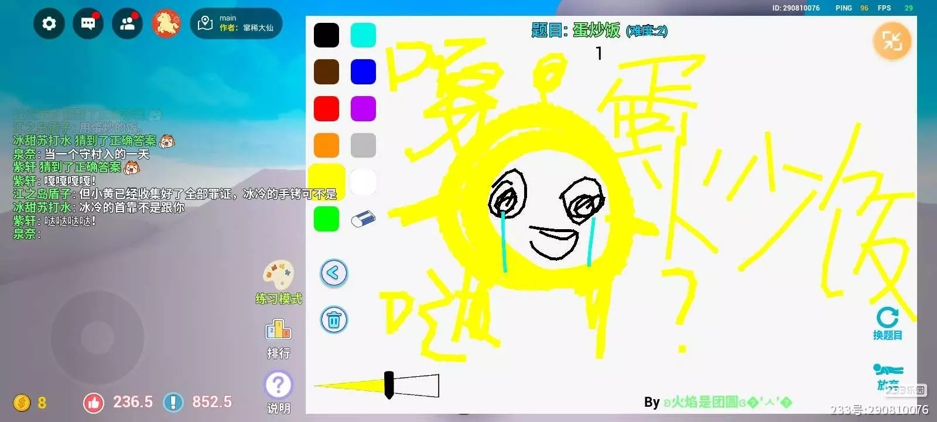Tap the gold coin icon

click(x=22, y=403)
